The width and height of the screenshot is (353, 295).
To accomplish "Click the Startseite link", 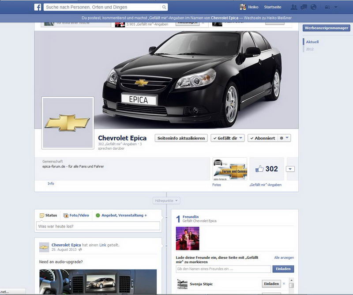I will tap(273, 7).
